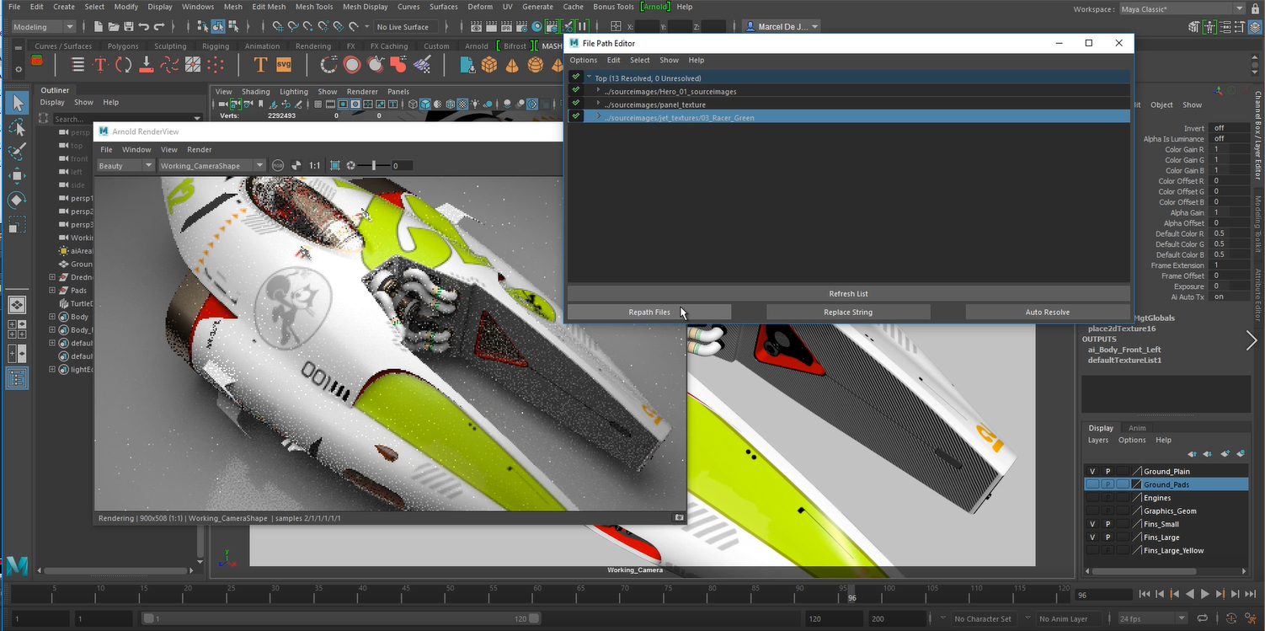Click the Repath Files button

[x=649, y=312]
